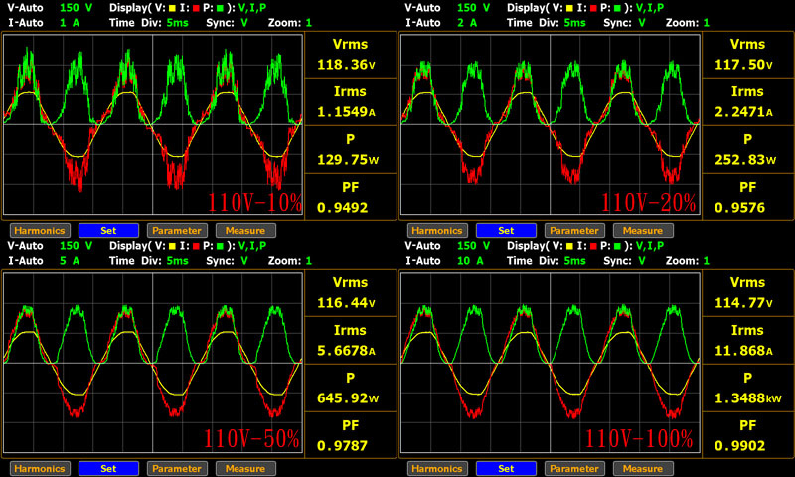Image resolution: width=795 pixels, height=477 pixels.
Task: Open Harmonics in the 110V-20% panel
Action: click(437, 231)
